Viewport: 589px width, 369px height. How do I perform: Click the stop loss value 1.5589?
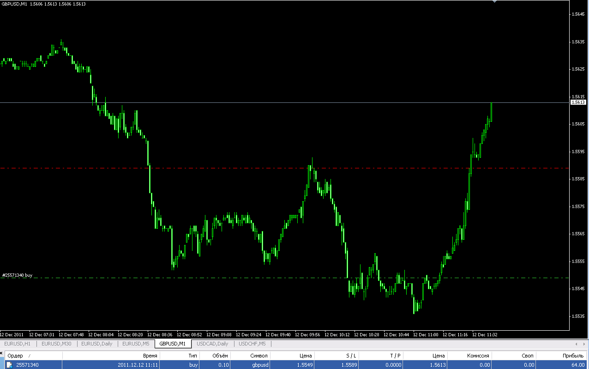pos(349,365)
